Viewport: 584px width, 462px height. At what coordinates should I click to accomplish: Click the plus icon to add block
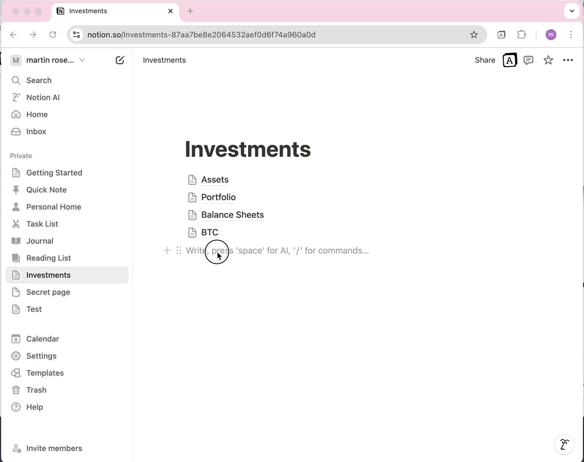coord(167,251)
